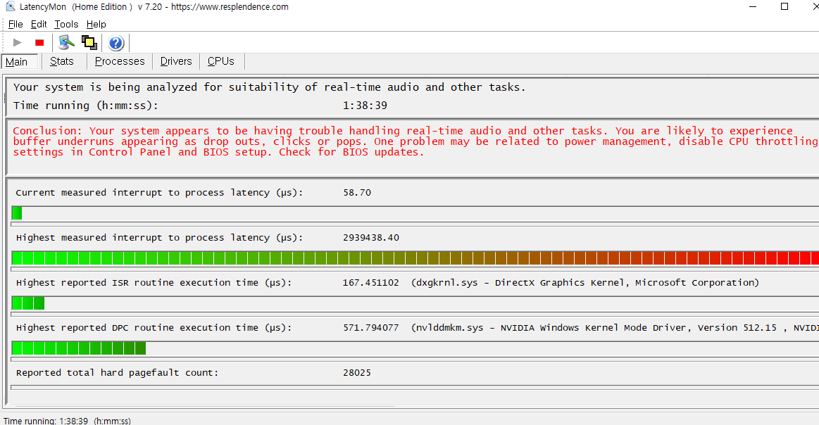
Task: Open the Help menu
Action: coord(96,24)
